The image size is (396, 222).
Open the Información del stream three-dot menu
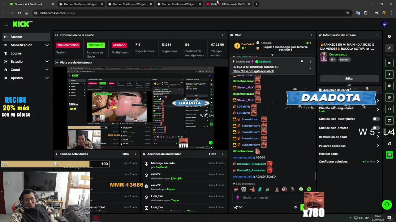377,35
